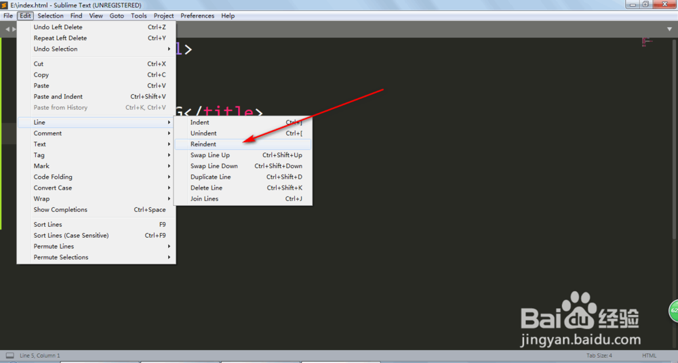The height and width of the screenshot is (363, 678).
Task: Click the Sublime Text title bar icon
Action: click(x=4, y=5)
